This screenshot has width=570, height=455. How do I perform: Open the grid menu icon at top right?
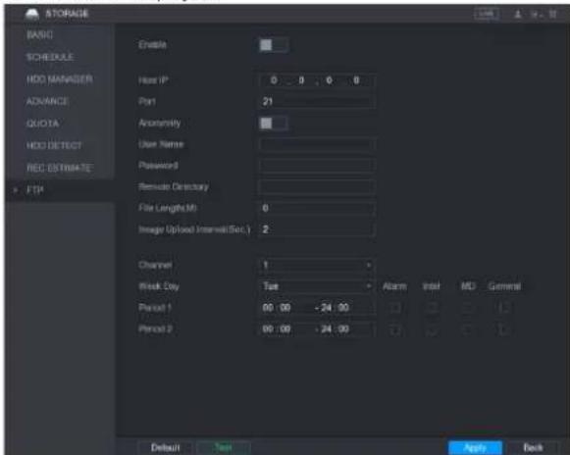click(552, 14)
